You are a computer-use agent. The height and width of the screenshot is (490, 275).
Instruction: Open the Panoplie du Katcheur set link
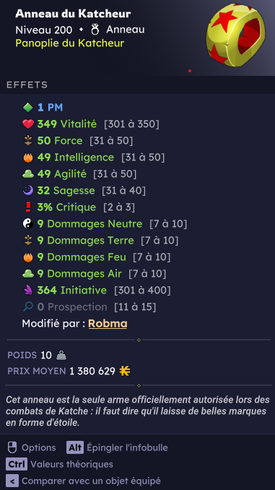click(69, 43)
